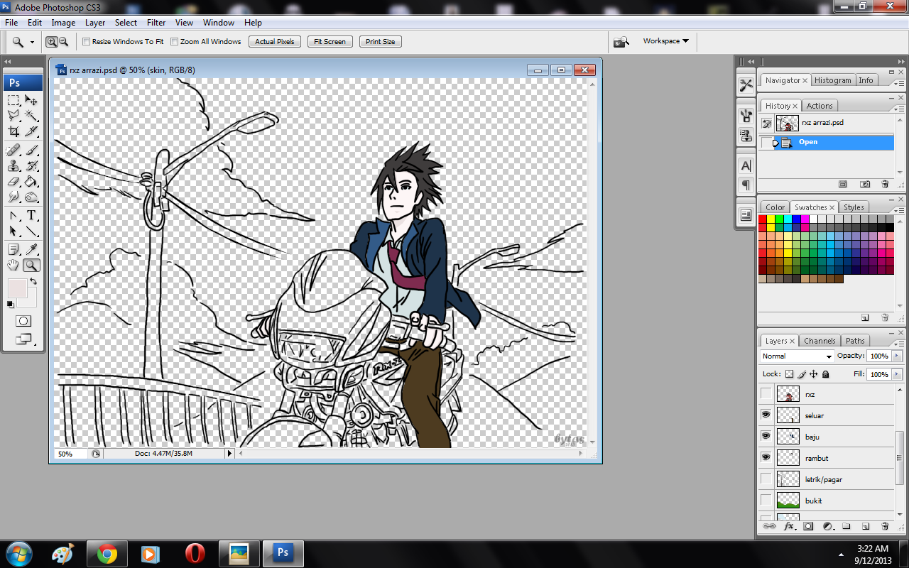
Task: Create a new layer group
Action: (847, 527)
